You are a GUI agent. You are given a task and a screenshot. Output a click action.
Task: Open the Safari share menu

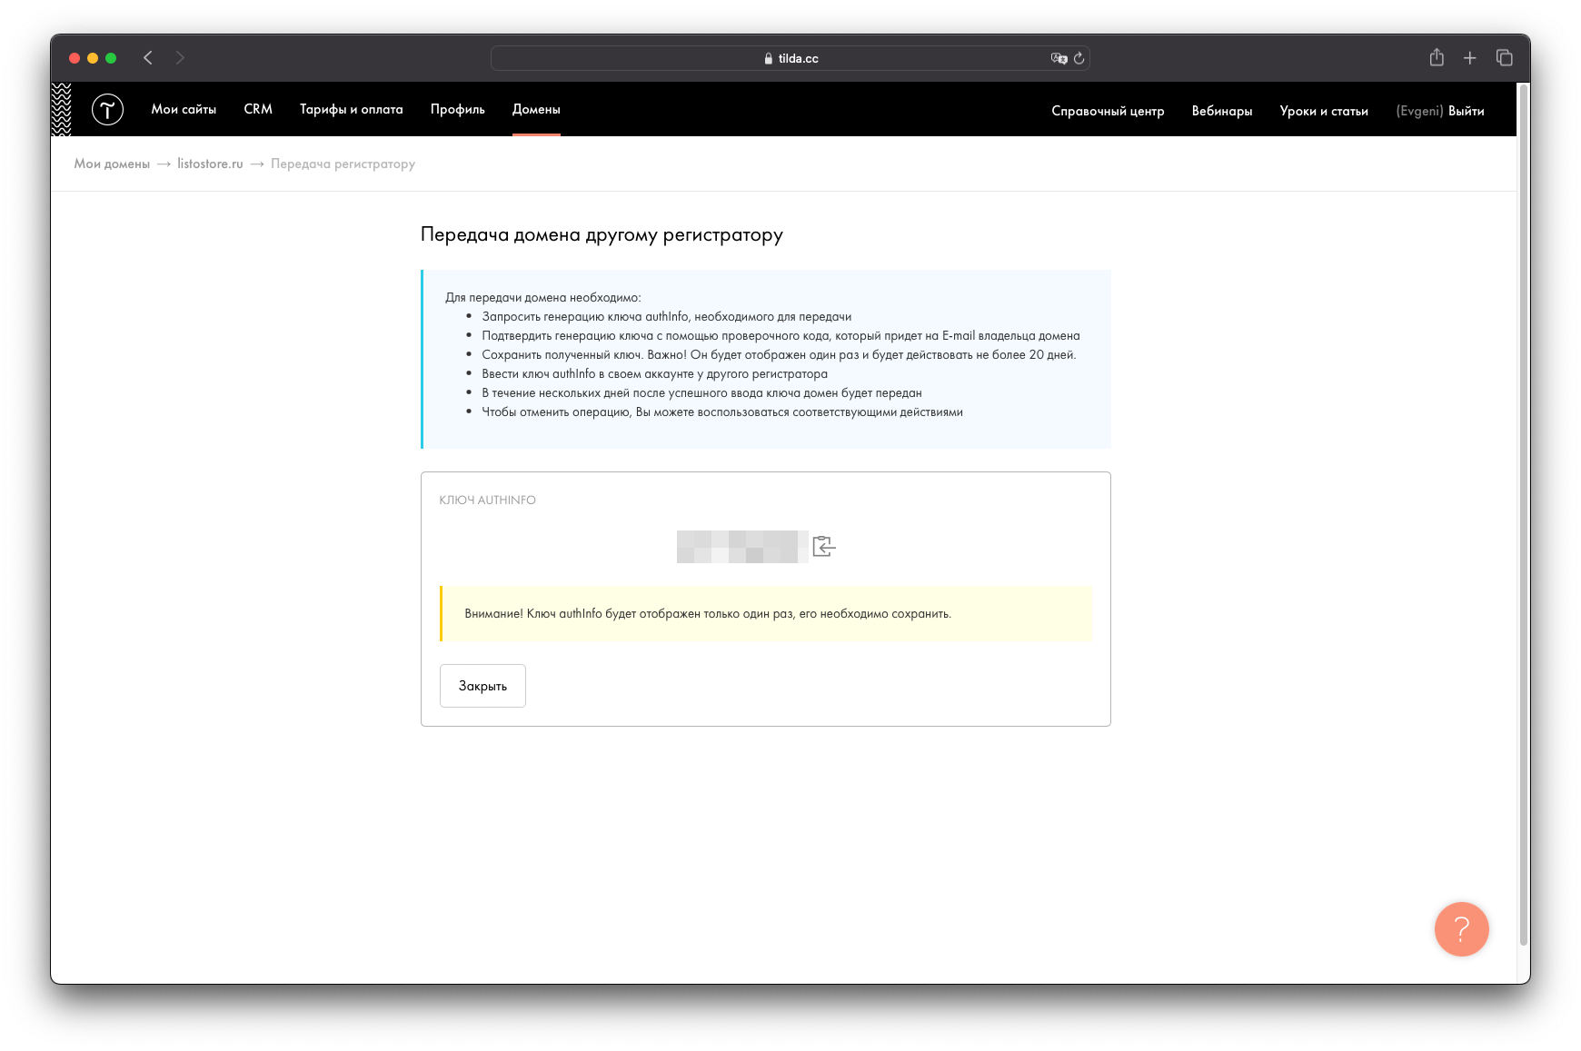click(x=1437, y=57)
